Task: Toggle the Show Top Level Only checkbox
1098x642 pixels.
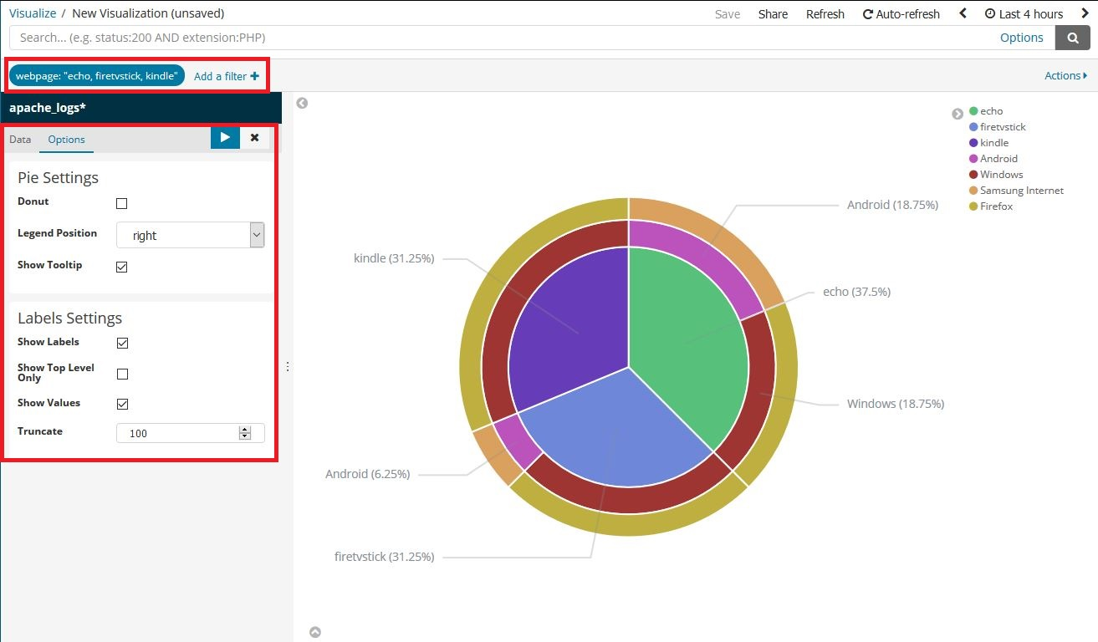Action: (122, 374)
